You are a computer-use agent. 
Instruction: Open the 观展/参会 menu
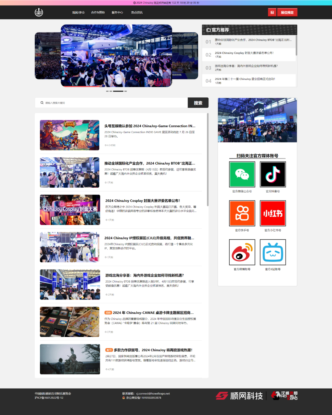[78, 13]
